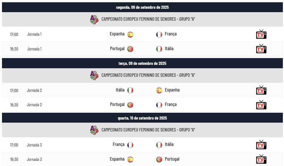Screen dimensions: 284x166
Task: Click Itália team name in Jornada 3 17:00 match
Action: click(x=169, y=144)
